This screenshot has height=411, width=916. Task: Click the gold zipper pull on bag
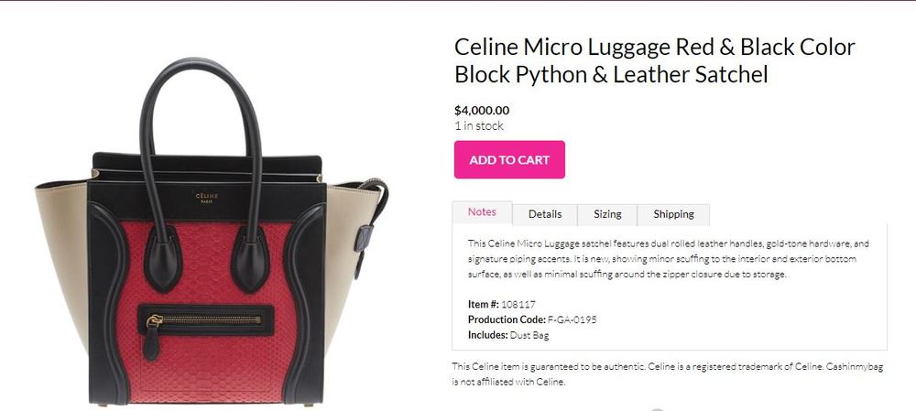pyautogui.click(x=153, y=321)
